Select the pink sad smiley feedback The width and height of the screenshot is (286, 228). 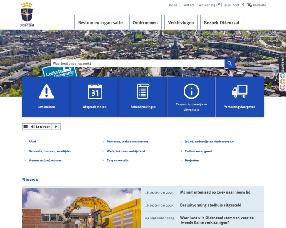(282, 87)
